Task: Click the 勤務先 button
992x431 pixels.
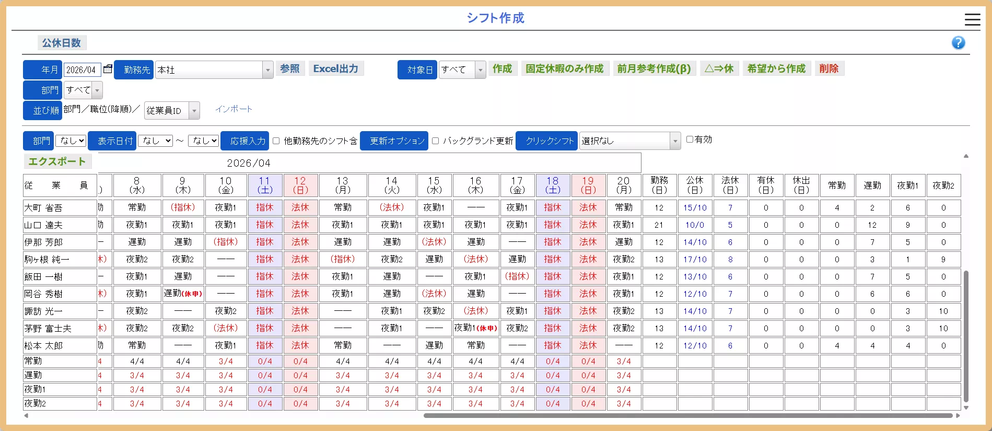Action: (x=134, y=69)
